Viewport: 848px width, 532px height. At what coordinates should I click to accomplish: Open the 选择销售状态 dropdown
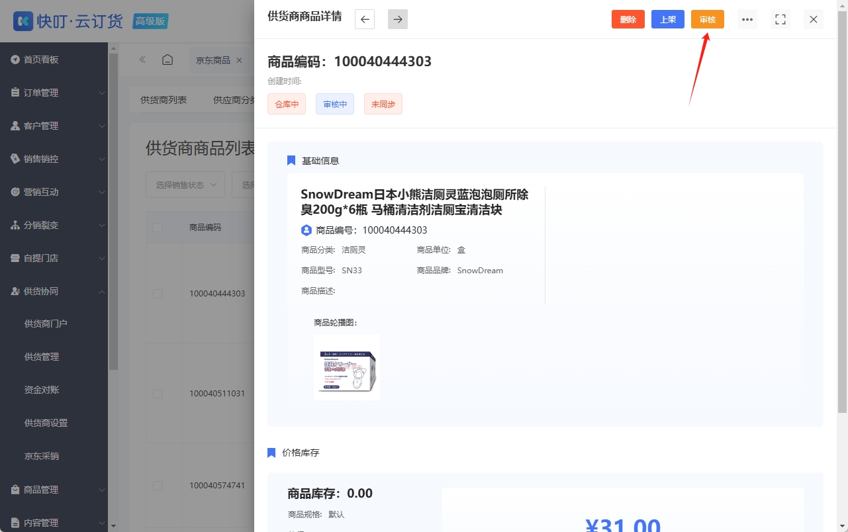point(185,185)
